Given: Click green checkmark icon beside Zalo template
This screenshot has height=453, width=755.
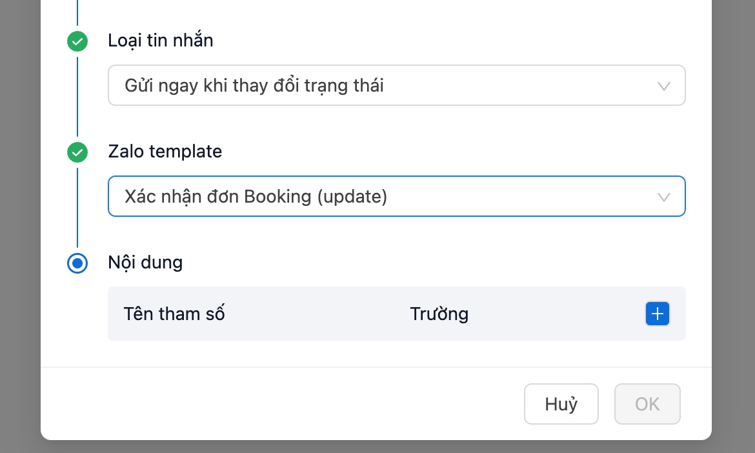Looking at the screenshot, I should tap(77, 152).
